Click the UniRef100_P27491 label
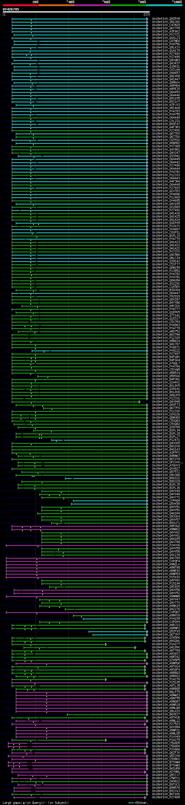This screenshot has width=185, height=805. pos(166,130)
